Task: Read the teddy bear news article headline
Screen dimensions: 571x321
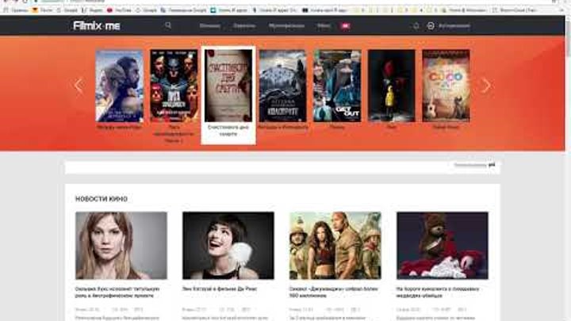Action: click(442, 293)
